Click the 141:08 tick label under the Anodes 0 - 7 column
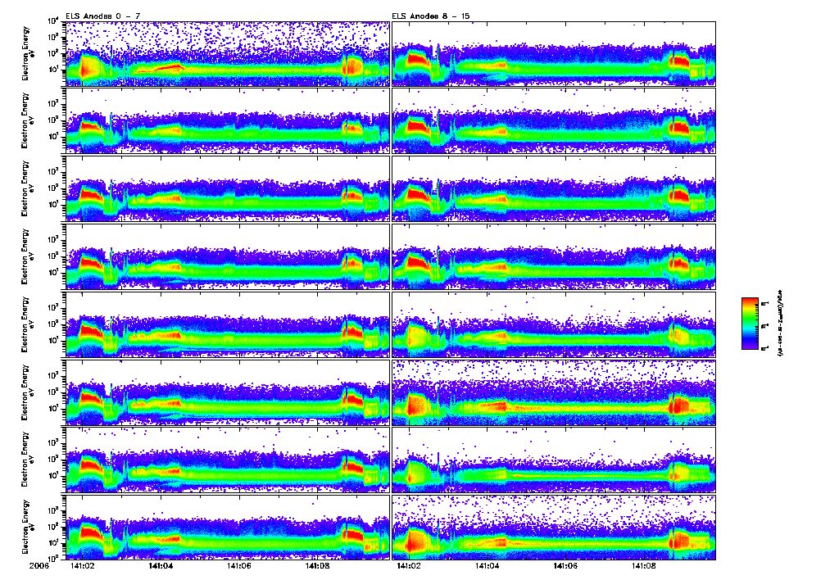839x580 pixels. [x=317, y=565]
